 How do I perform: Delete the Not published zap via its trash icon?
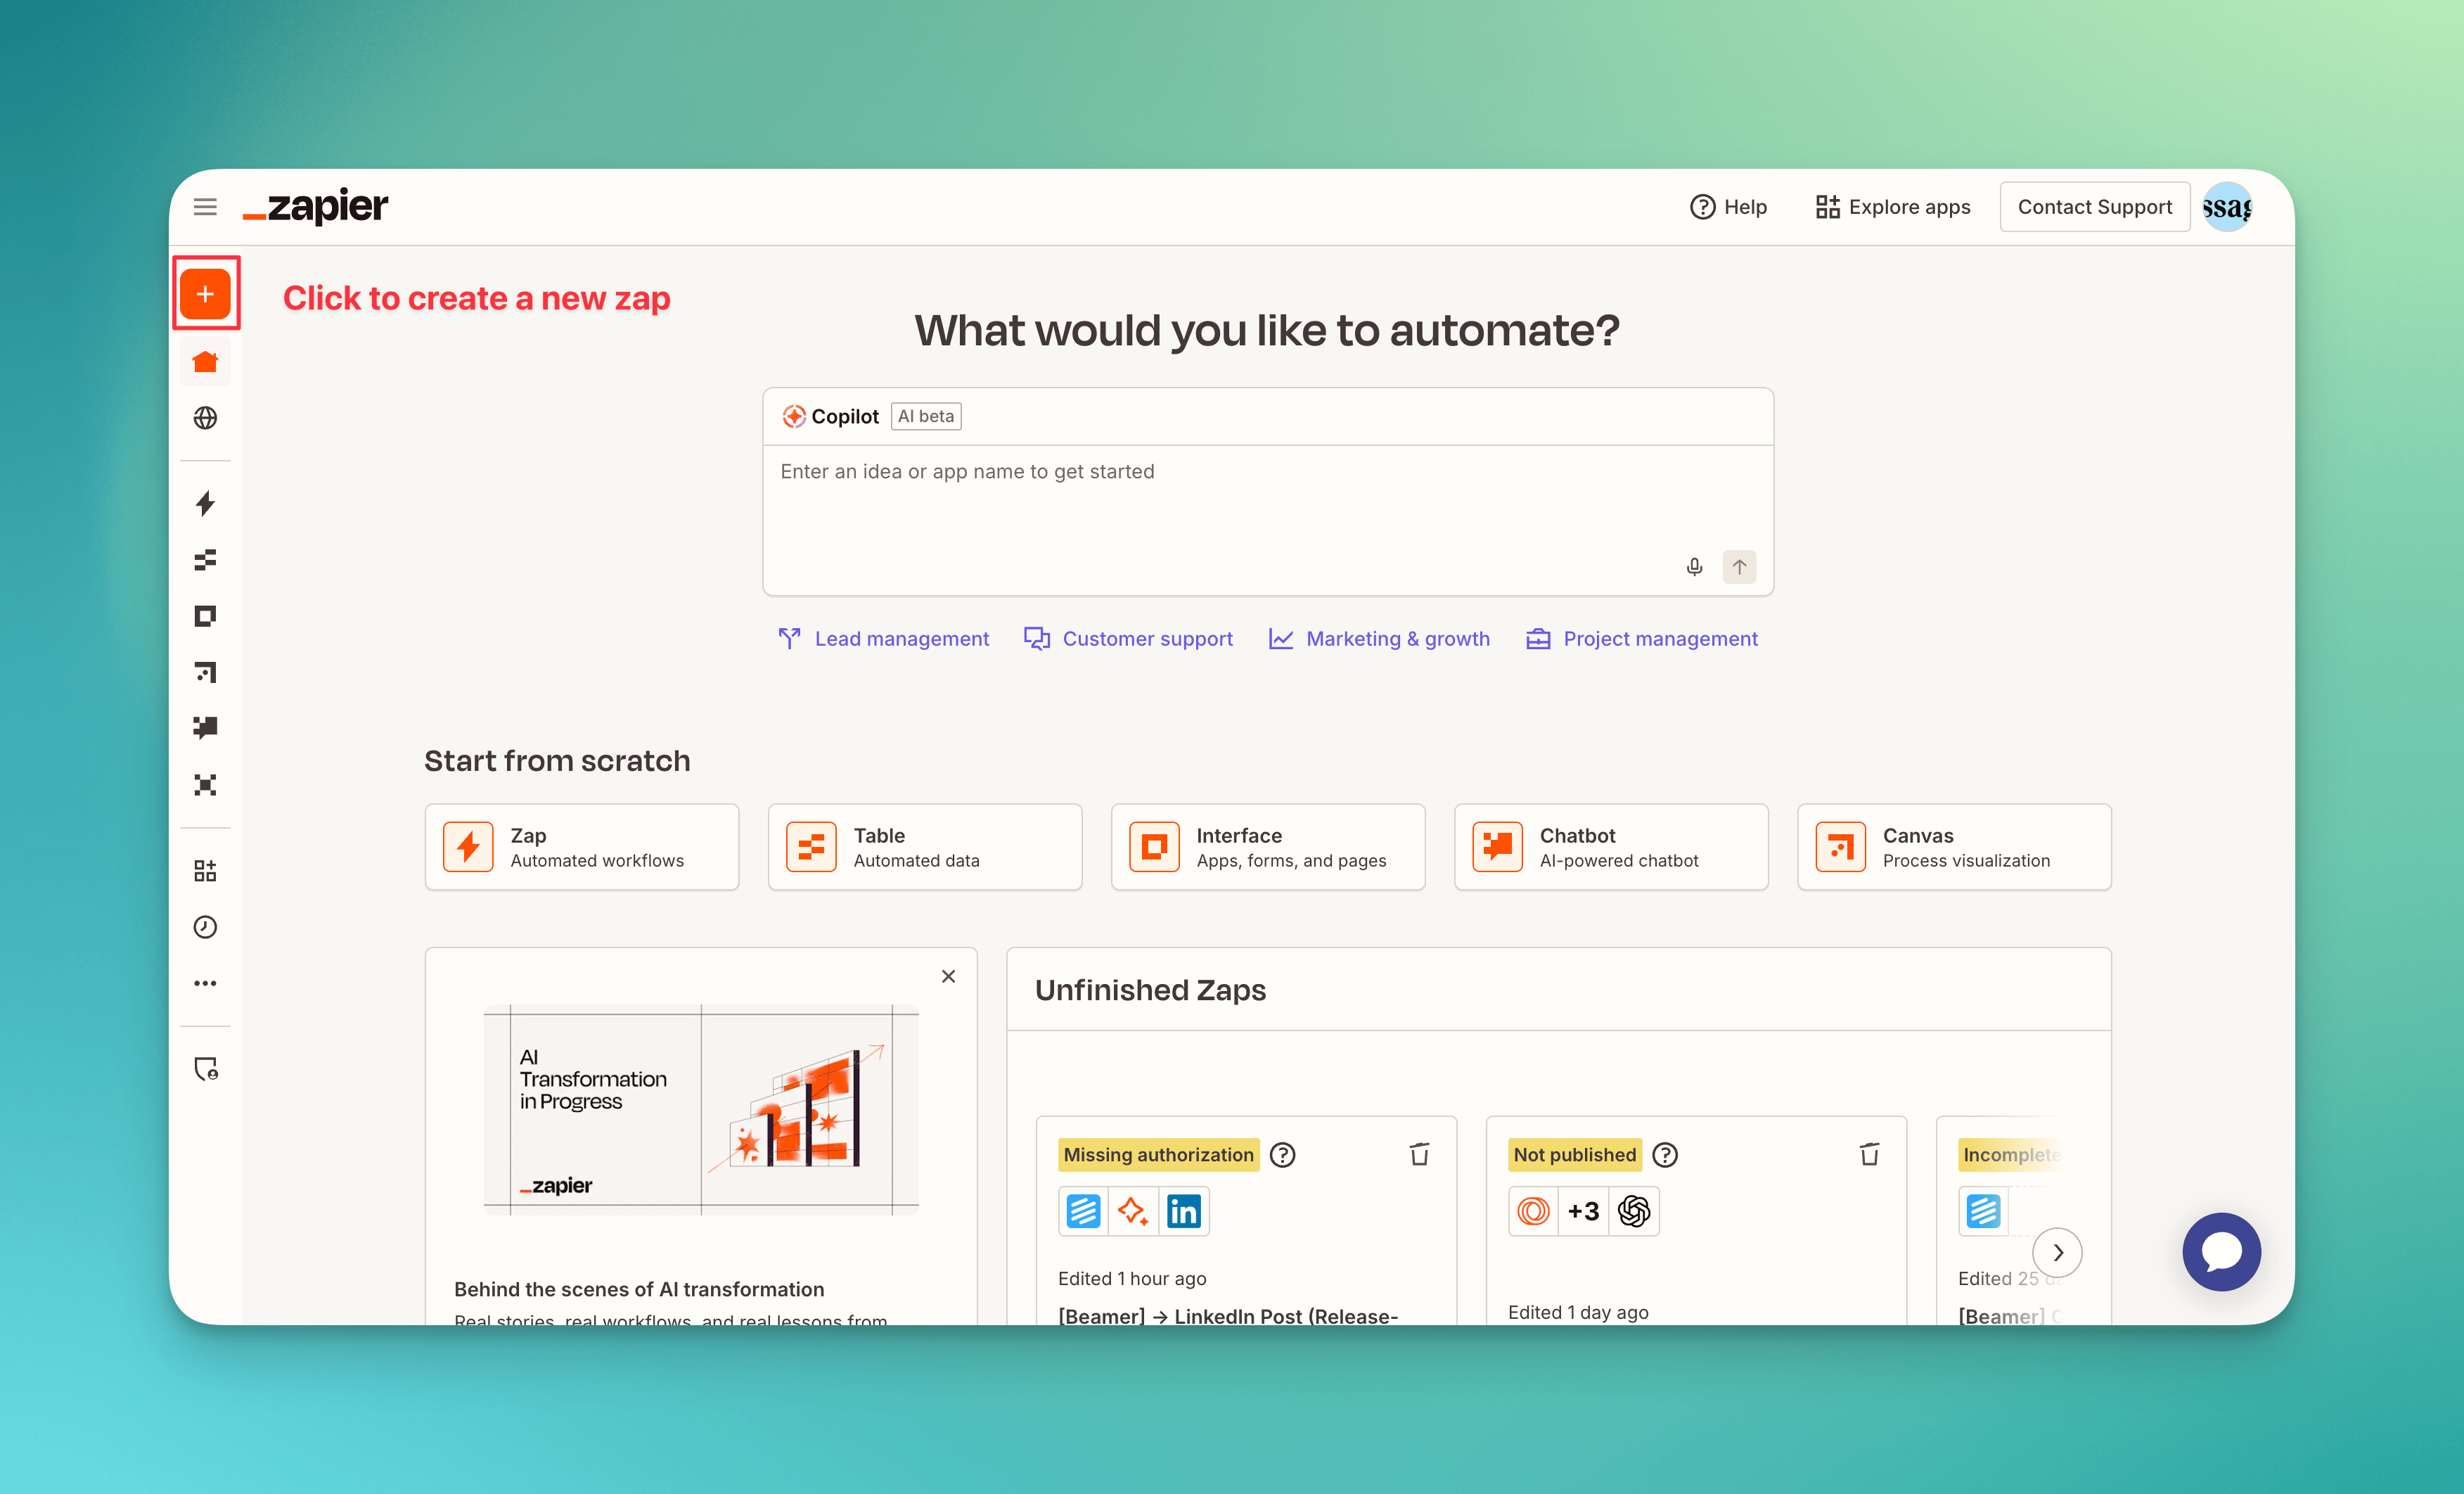pyautogui.click(x=1869, y=1154)
